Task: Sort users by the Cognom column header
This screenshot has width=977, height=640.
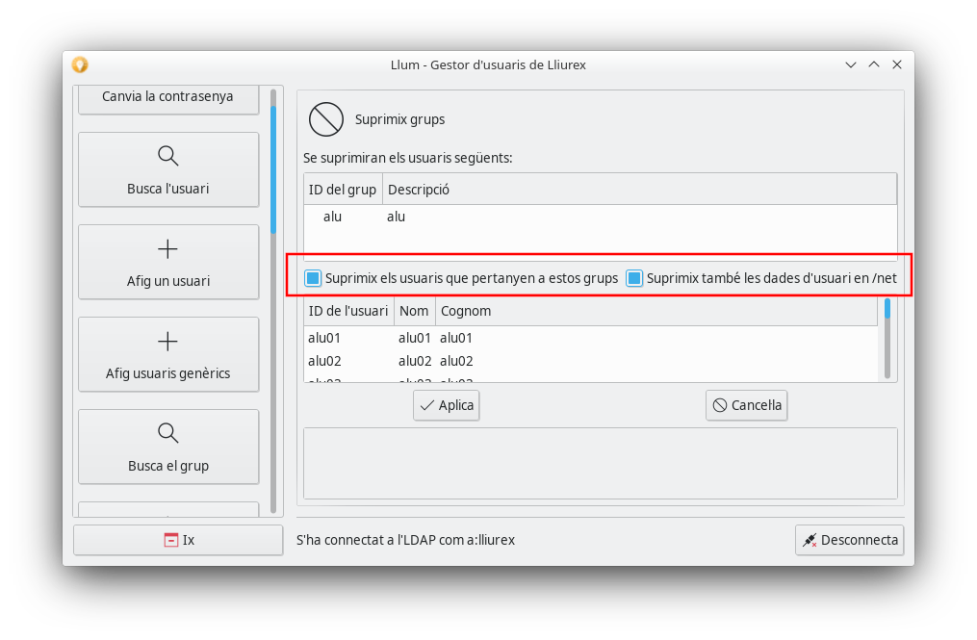Action: (x=465, y=311)
